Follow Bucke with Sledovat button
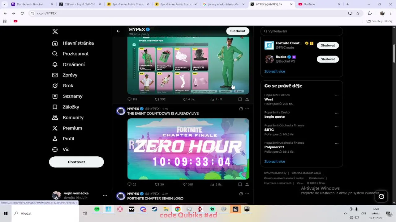This screenshot has width=396, height=222. point(328,59)
